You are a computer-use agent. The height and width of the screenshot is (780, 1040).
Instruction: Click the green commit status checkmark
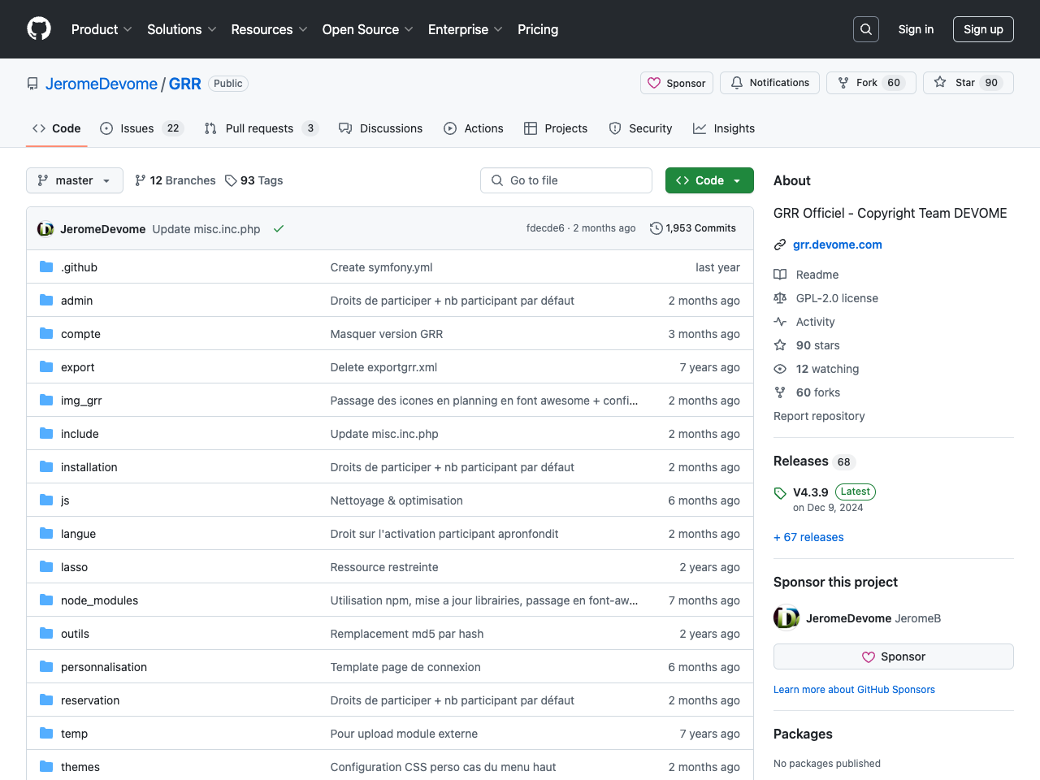click(x=279, y=229)
